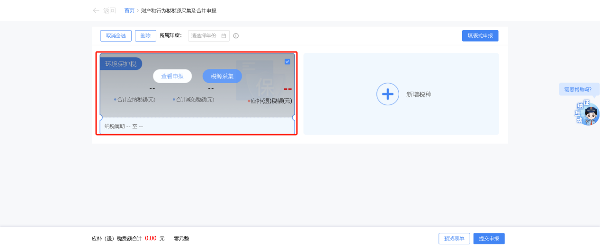Click the 取消全选 button
The height and width of the screenshot is (248, 600).
point(116,36)
